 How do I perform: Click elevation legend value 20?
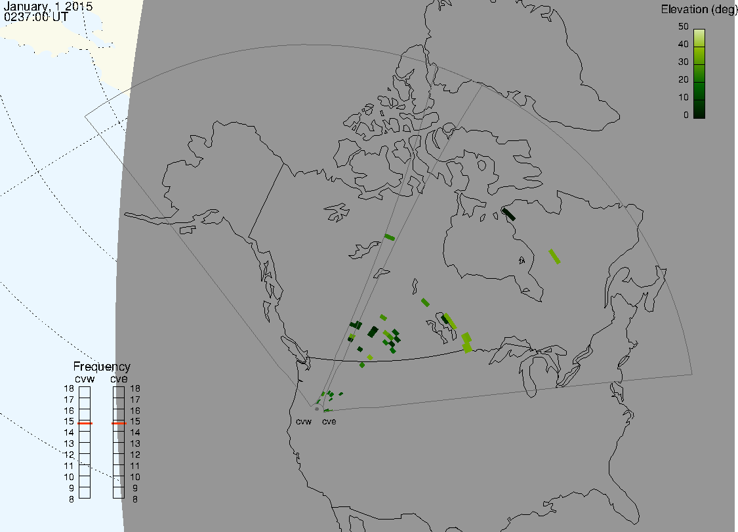click(684, 79)
